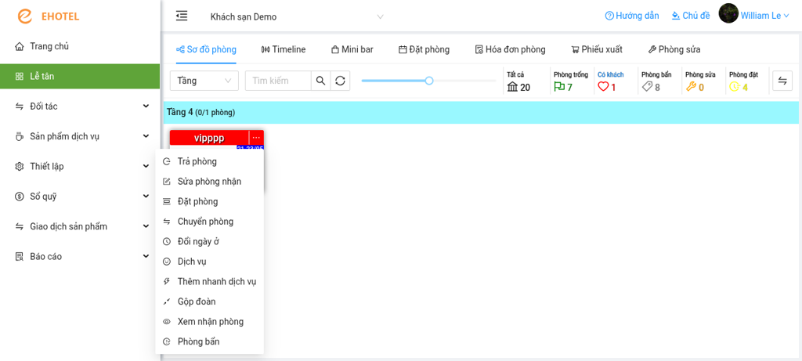Select Lễ tân in sidebar

pos(80,77)
